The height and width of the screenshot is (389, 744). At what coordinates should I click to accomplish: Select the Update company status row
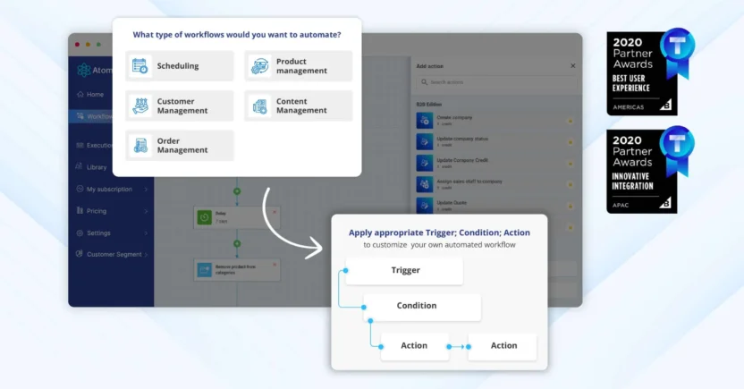tap(496, 142)
